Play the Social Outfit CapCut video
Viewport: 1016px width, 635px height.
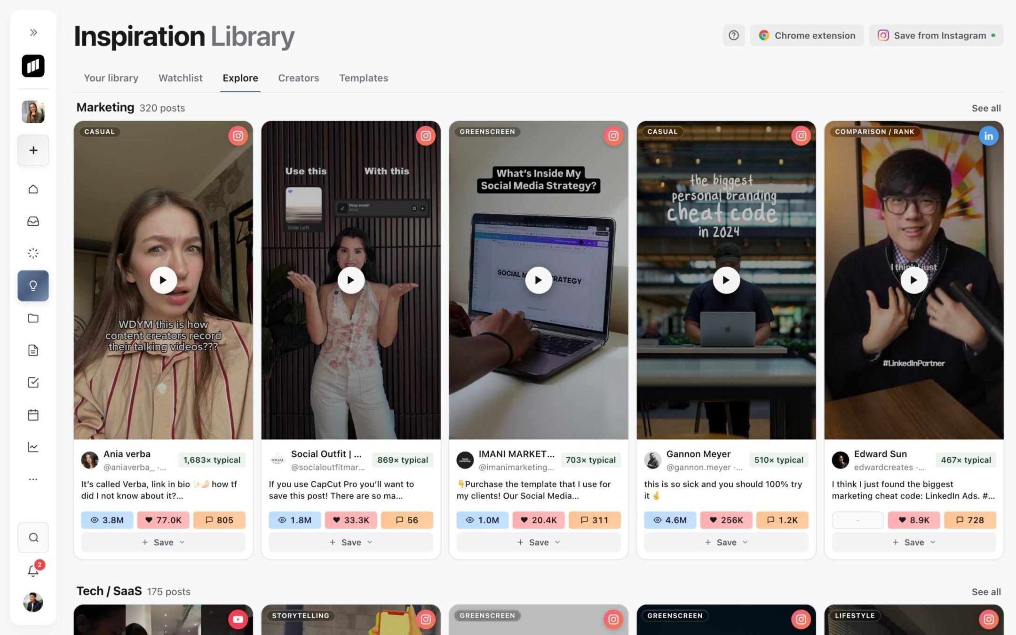351,280
